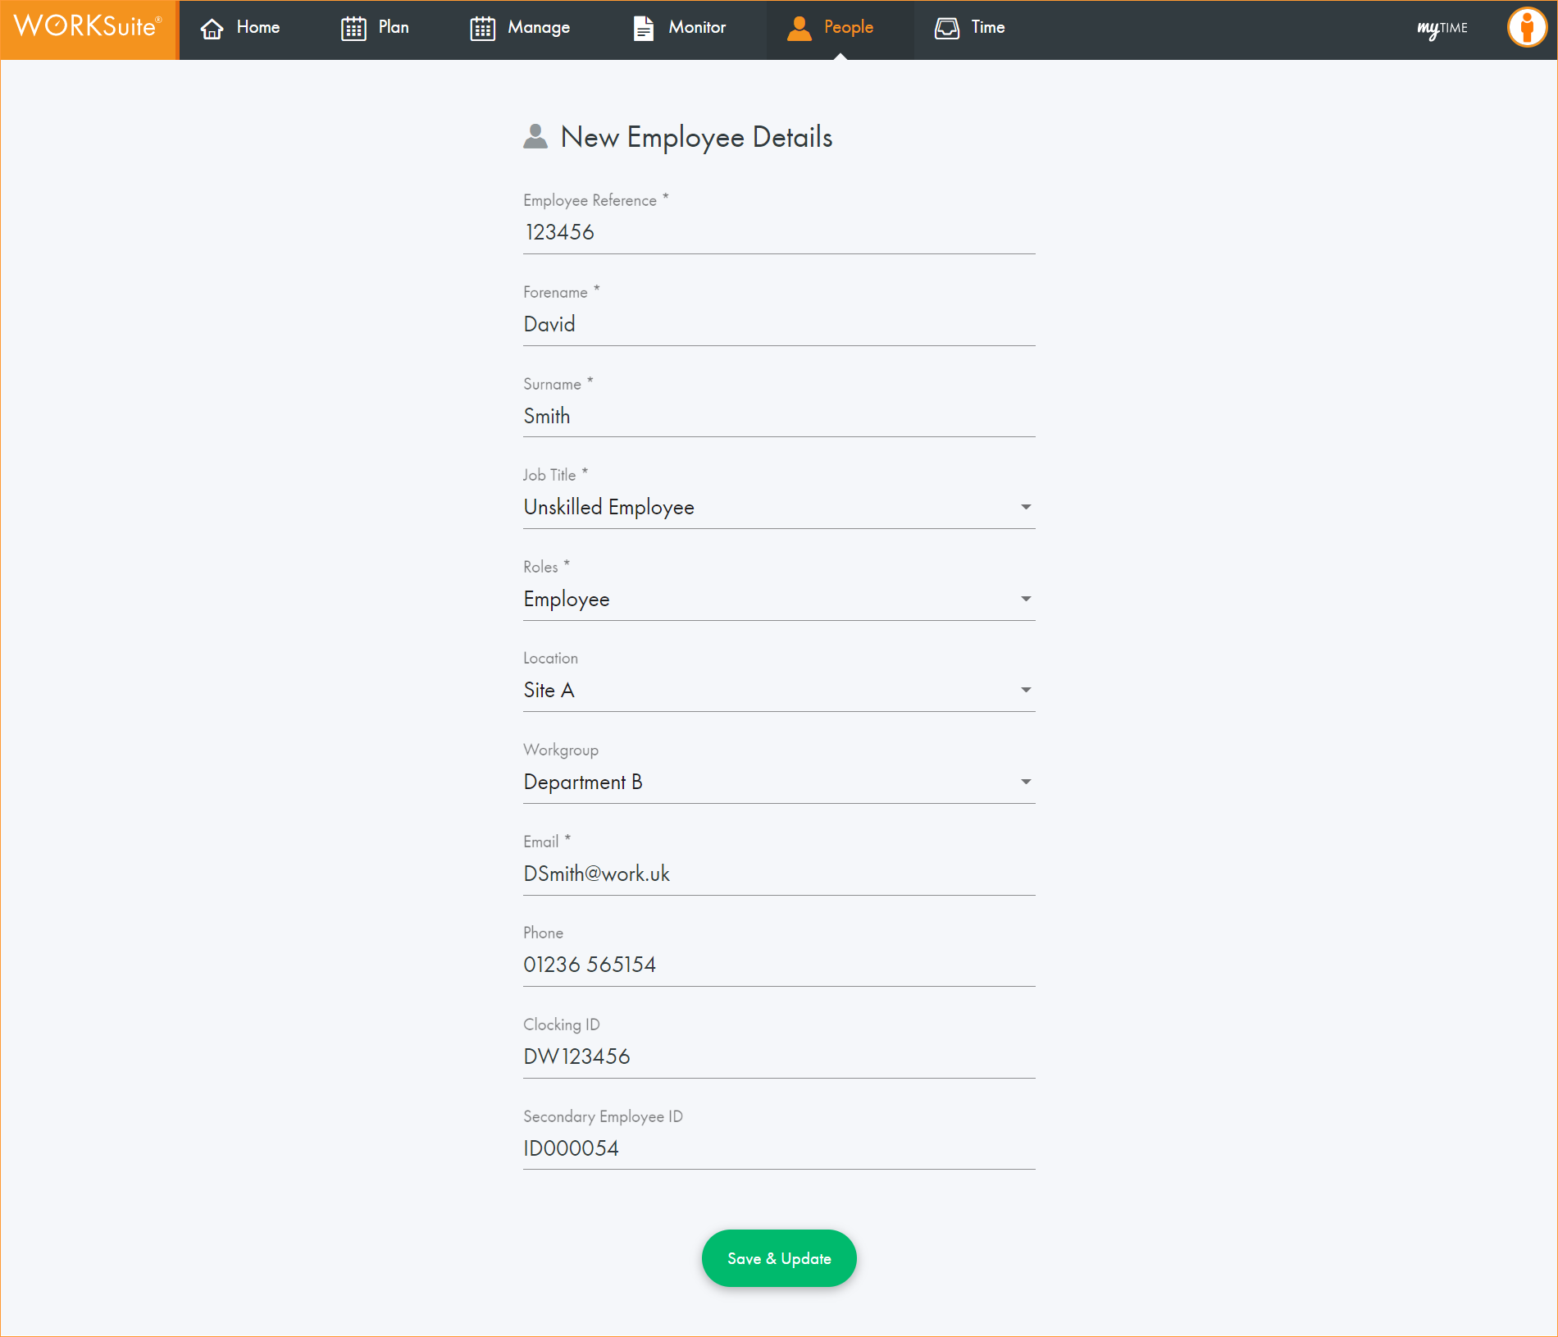Go to the Monitor menu tab
This screenshot has height=1337, width=1558.
(696, 28)
